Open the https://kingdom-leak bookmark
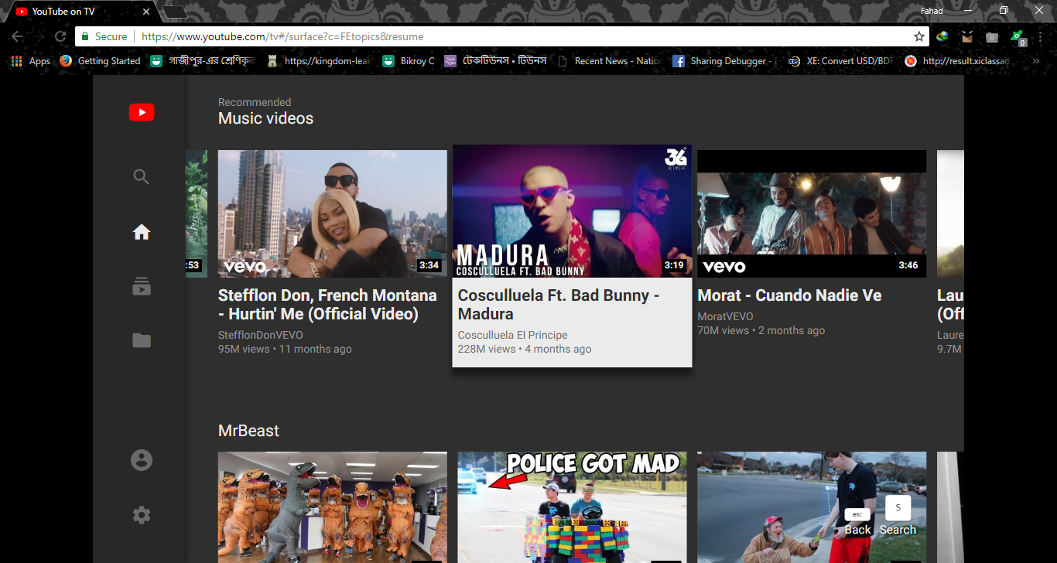 [x=319, y=61]
